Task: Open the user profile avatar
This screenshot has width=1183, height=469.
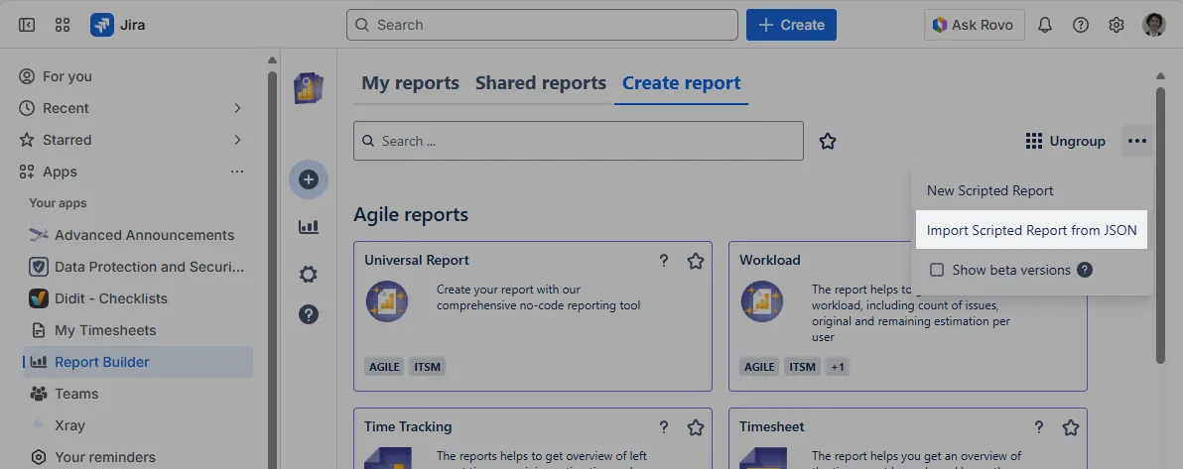Action: pos(1154,25)
